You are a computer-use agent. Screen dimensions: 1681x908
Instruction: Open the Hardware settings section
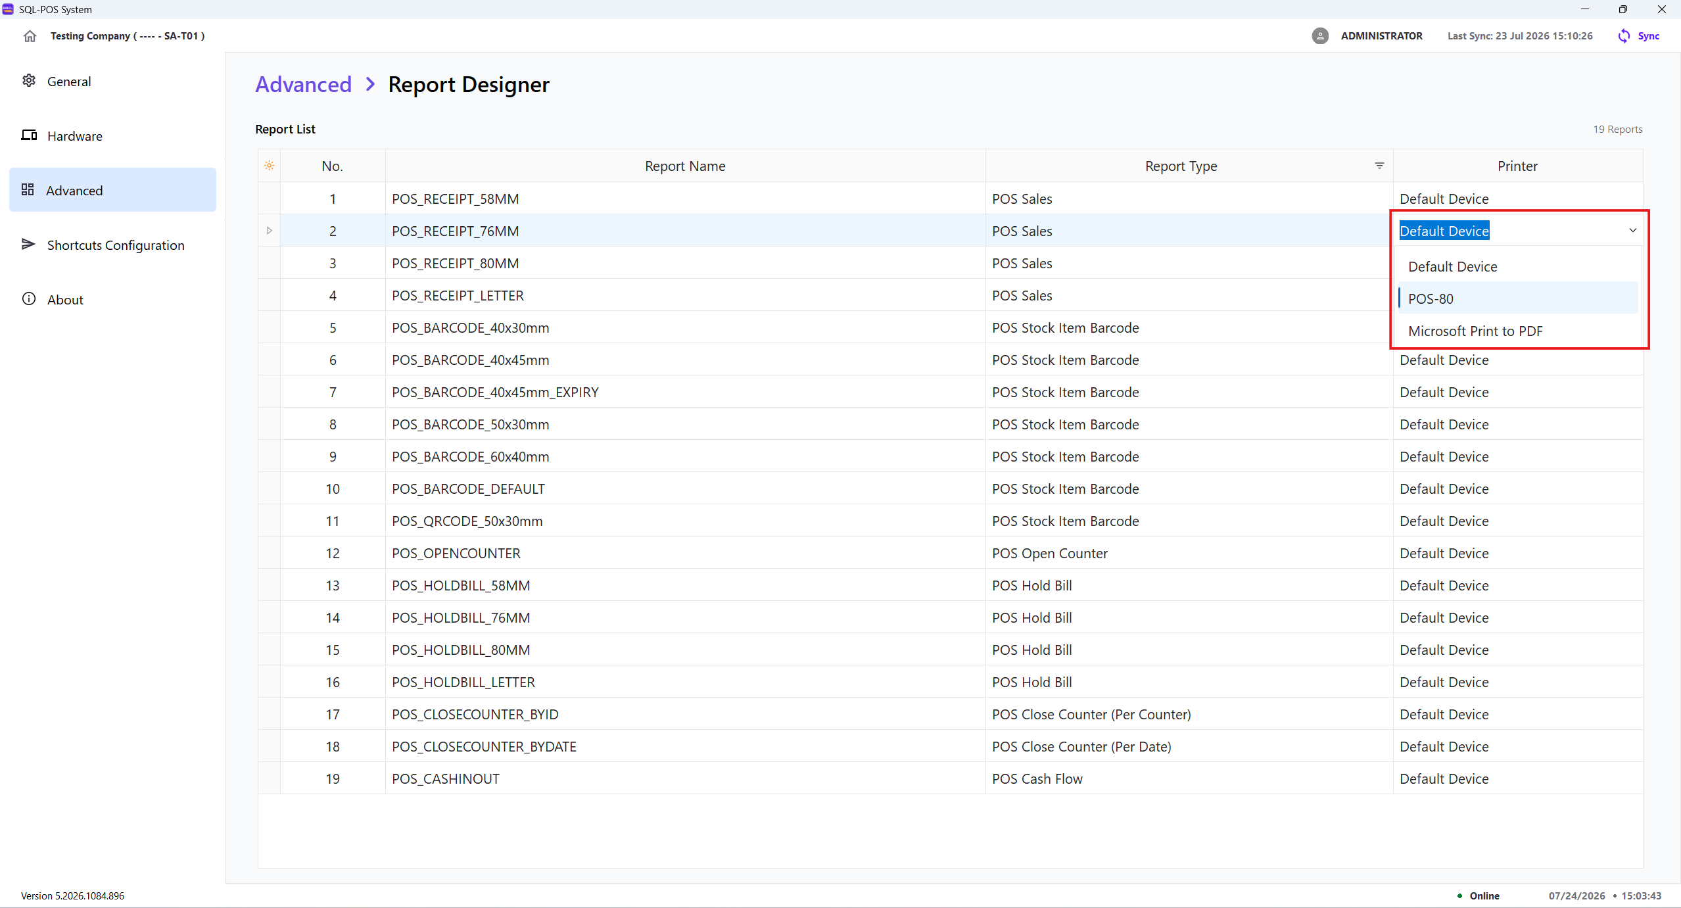click(x=112, y=135)
